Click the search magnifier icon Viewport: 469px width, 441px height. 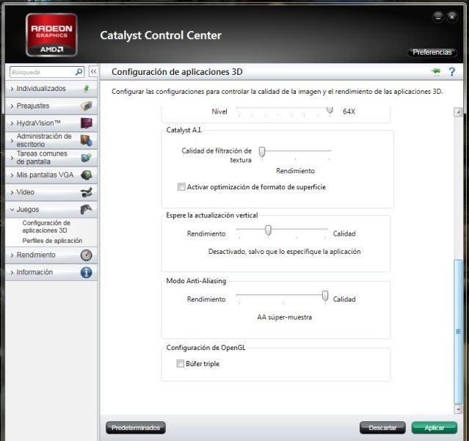79,72
